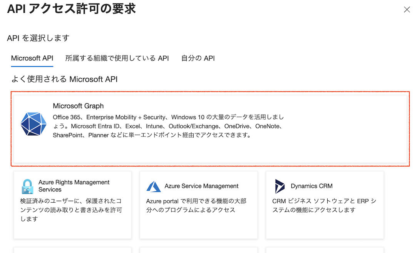
Task: Click the partially visible bottom-right card
Action: 325,251
